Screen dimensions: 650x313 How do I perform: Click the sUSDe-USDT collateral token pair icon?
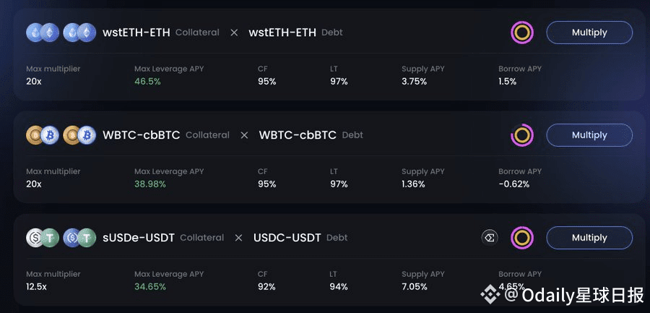click(x=42, y=238)
